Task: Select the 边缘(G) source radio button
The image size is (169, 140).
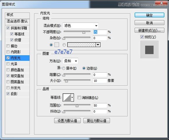Action: point(84,68)
